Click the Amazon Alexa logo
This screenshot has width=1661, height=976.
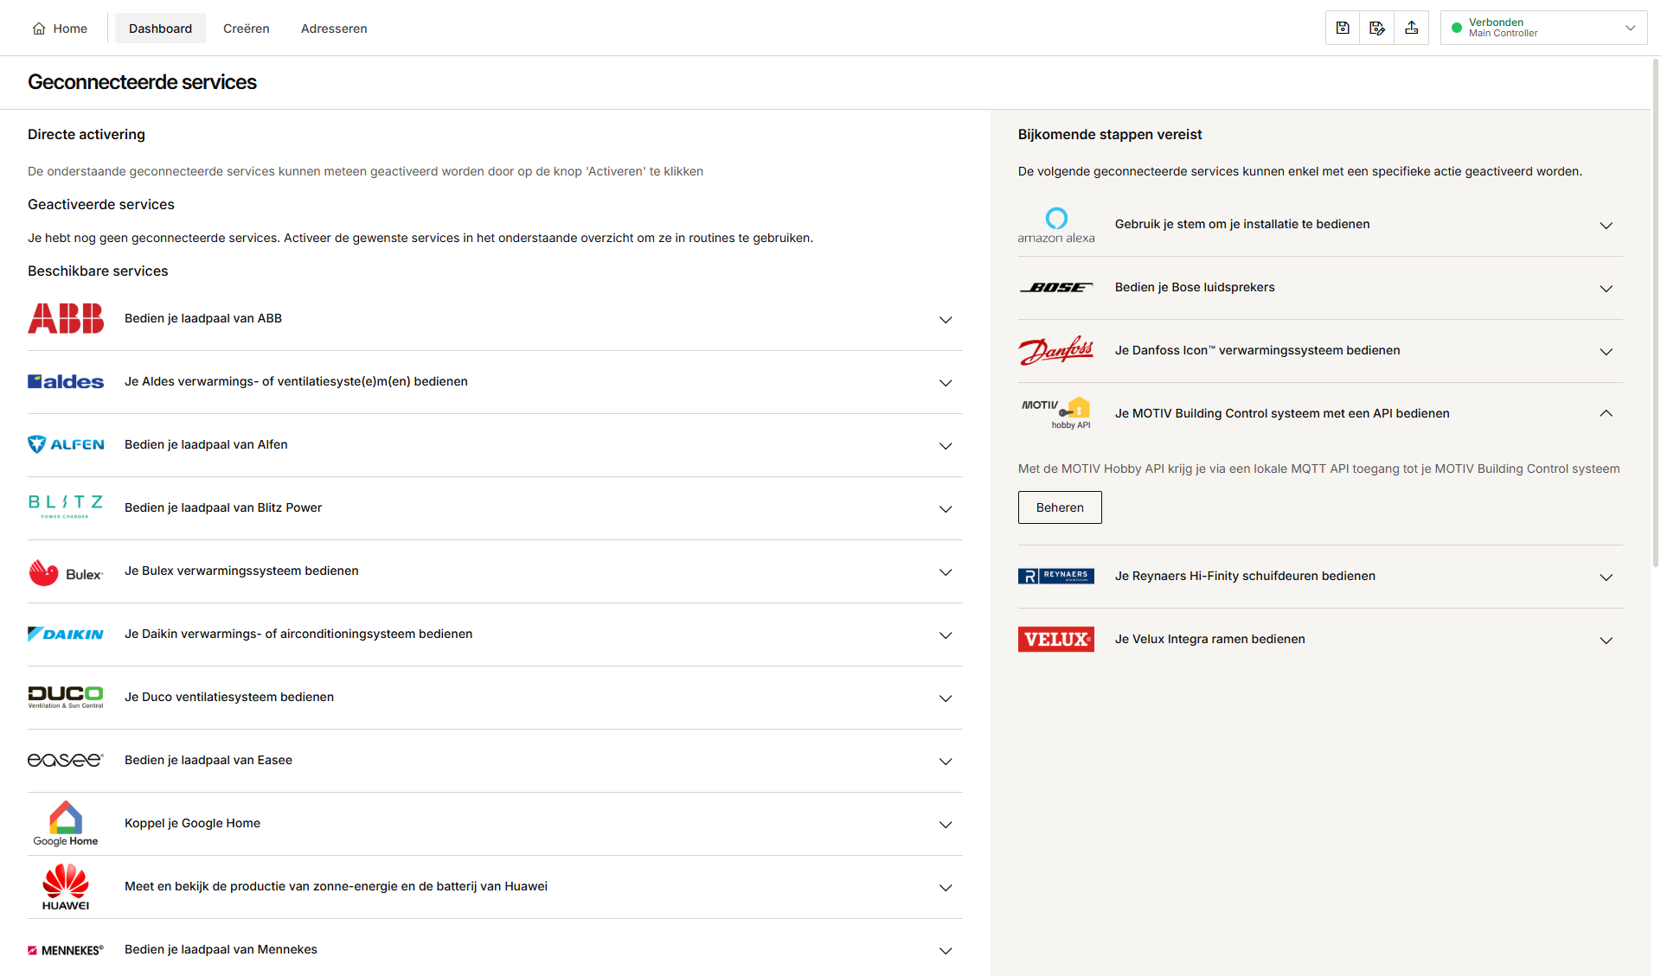(x=1056, y=225)
